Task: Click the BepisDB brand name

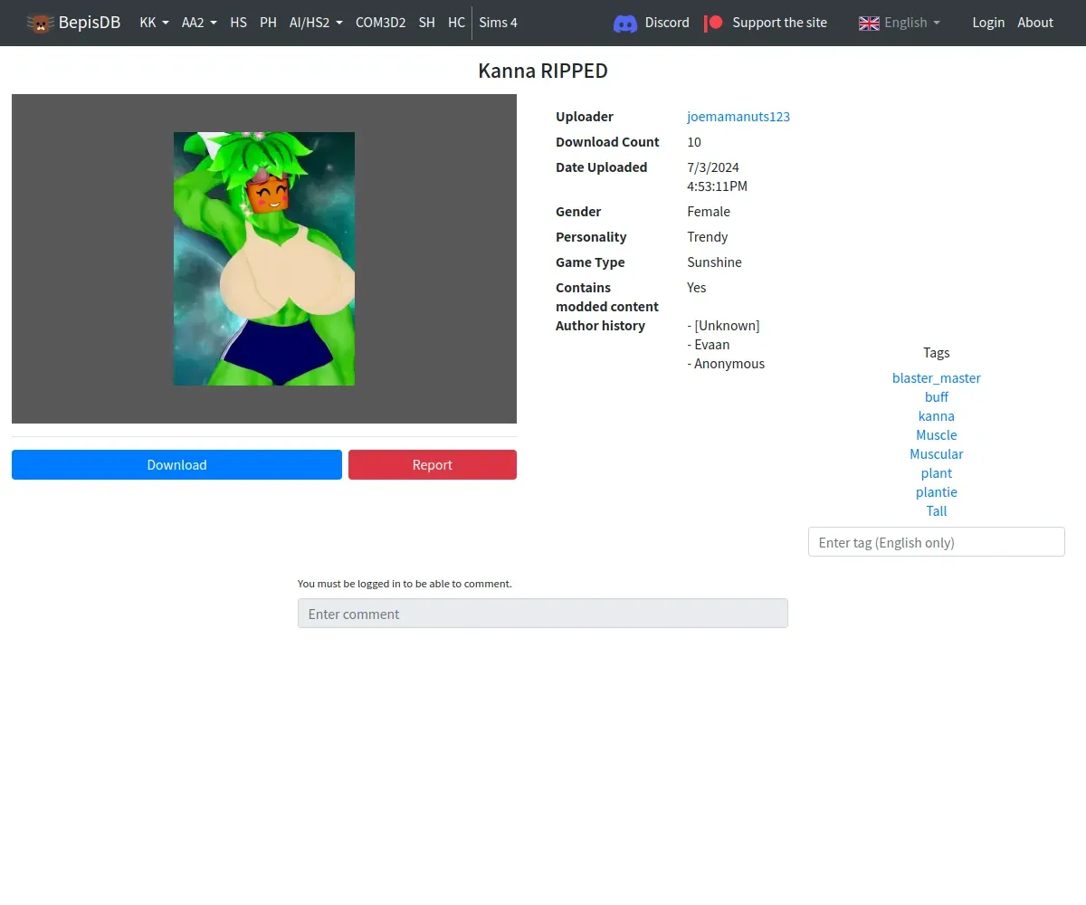Action: 90,23
